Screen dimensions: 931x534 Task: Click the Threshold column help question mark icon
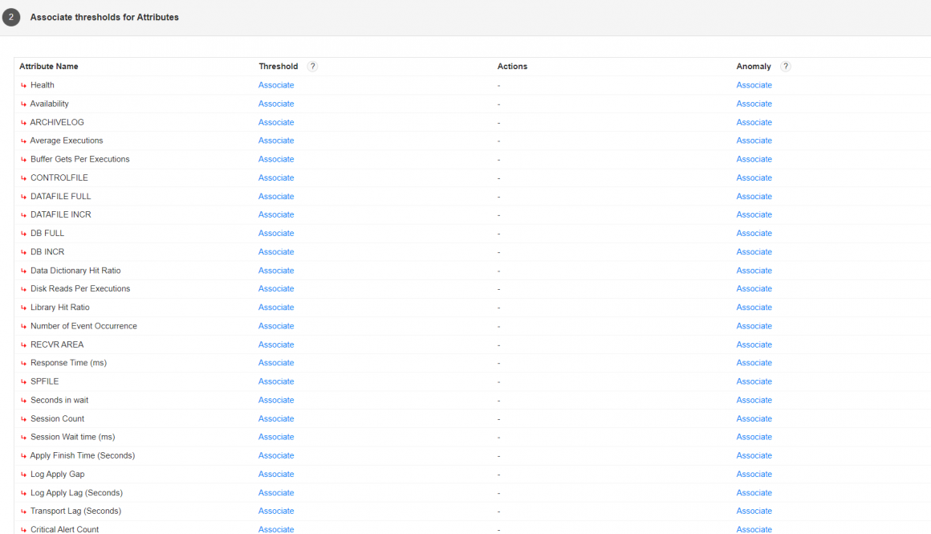pyautogui.click(x=312, y=66)
